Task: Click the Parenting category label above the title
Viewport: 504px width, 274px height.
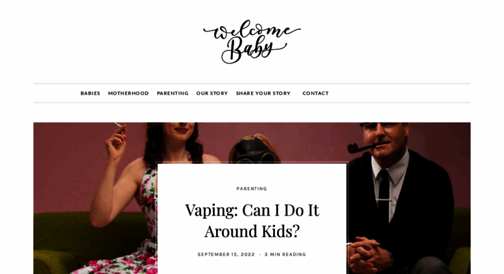Action: tap(252, 188)
